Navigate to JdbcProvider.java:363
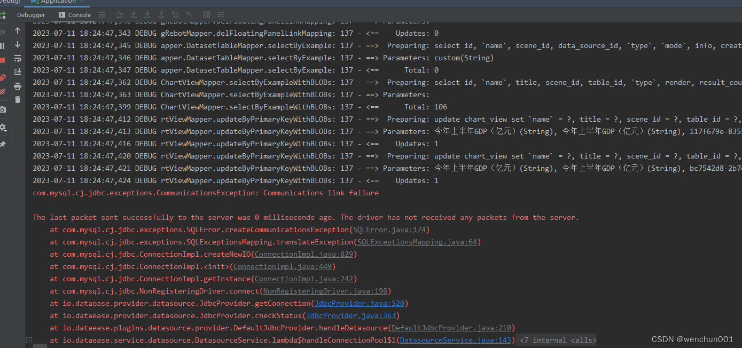The image size is (742, 348). coord(351,316)
